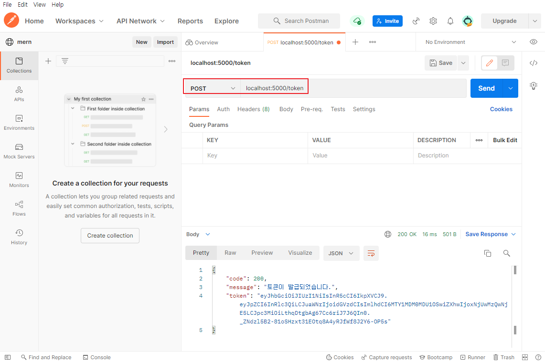The image size is (545, 363).
Task: Toggle two-pane layout icon in status bar
Action: [x=525, y=357]
